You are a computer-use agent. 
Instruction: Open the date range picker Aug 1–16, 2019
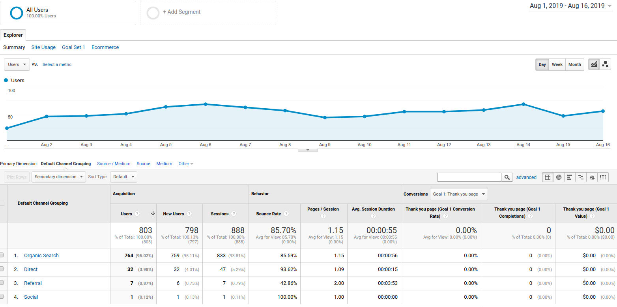(x=570, y=6)
